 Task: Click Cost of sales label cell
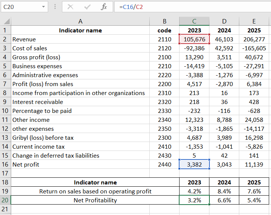click(x=80, y=48)
